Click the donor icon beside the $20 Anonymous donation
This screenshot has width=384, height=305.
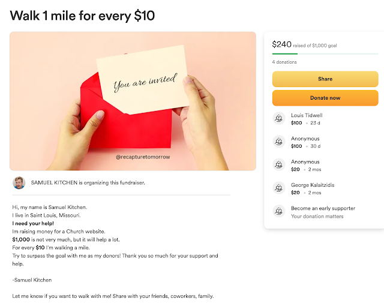click(278, 165)
